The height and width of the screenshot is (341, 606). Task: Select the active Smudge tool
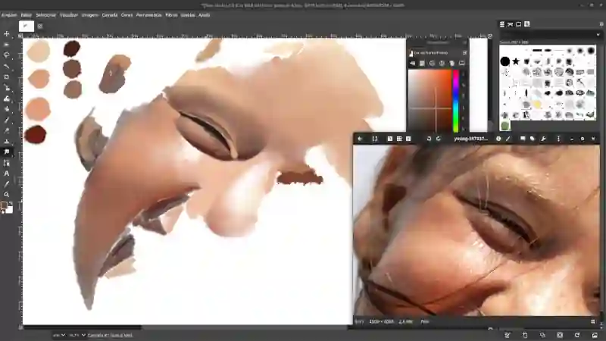coord(7,152)
